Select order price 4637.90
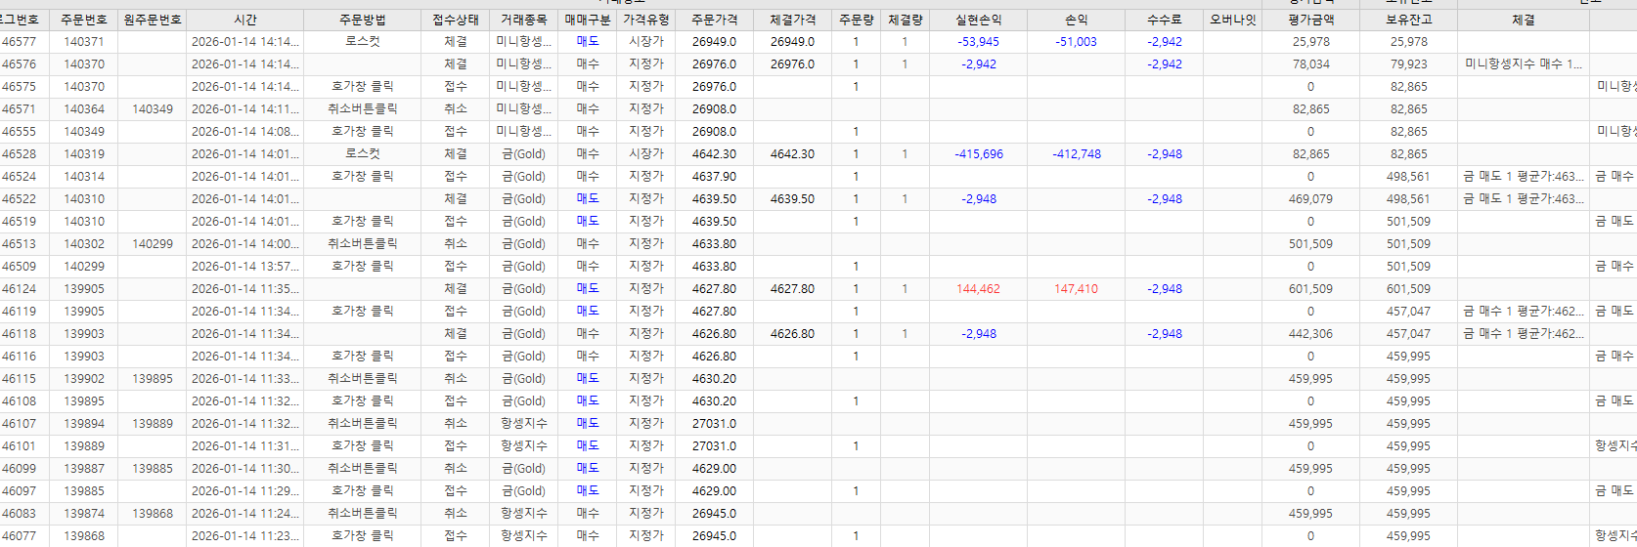This screenshot has width=1637, height=547. pyautogui.click(x=715, y=177)
